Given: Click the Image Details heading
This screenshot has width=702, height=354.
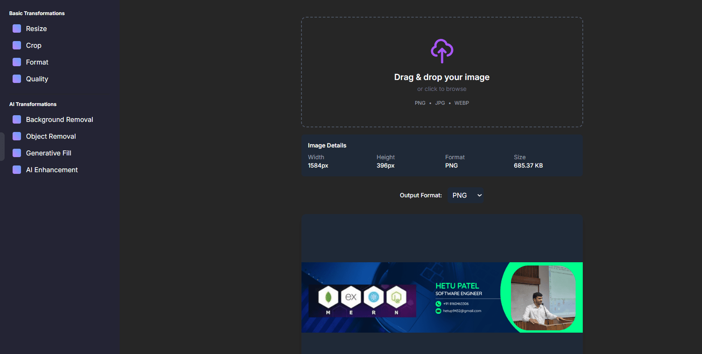Looking at the screenshot, I should point(327,145).
